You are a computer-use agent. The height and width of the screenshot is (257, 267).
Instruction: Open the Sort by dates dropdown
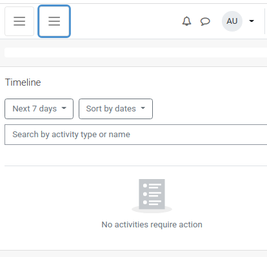click(x=115, y=109)
